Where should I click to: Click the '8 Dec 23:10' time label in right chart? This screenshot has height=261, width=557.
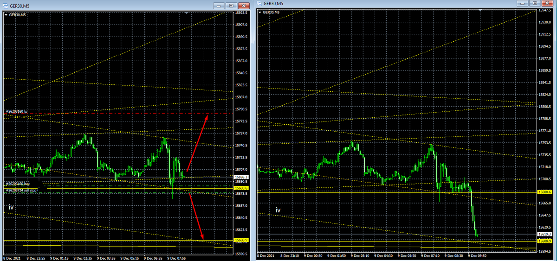pyautogui.click(x=290, y=255)
